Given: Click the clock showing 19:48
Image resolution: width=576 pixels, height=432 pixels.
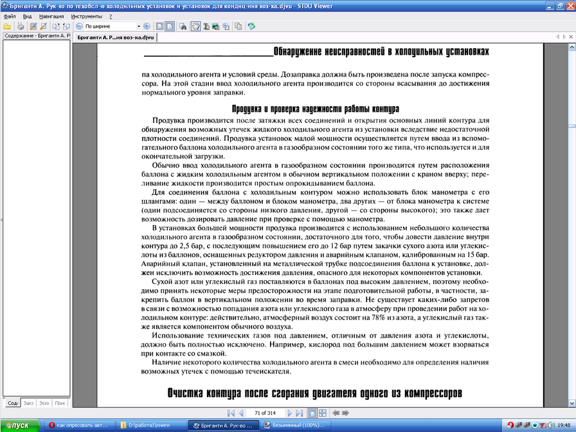Looking at the screenshot, I should click(x=564, y=426).
